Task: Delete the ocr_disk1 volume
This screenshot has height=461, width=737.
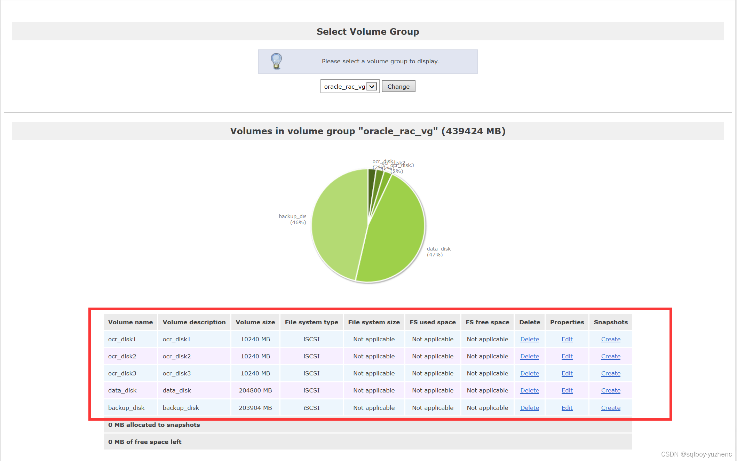Action: [529, 339]
